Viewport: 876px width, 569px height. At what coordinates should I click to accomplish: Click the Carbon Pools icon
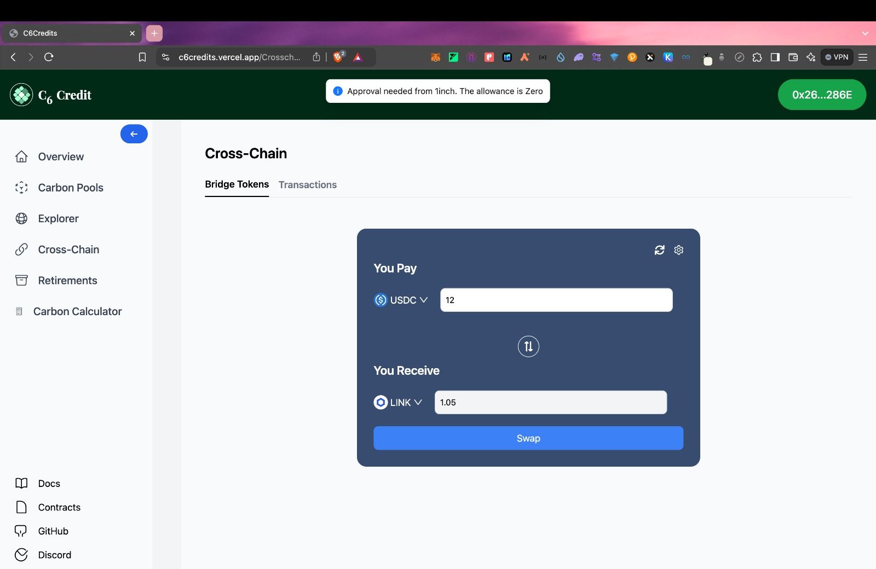tap(21, 188)
